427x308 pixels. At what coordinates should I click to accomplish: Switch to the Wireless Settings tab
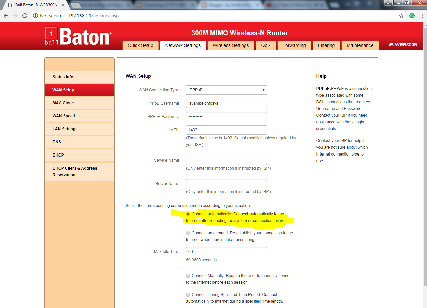pyautogui.click(x=230, y=45)
